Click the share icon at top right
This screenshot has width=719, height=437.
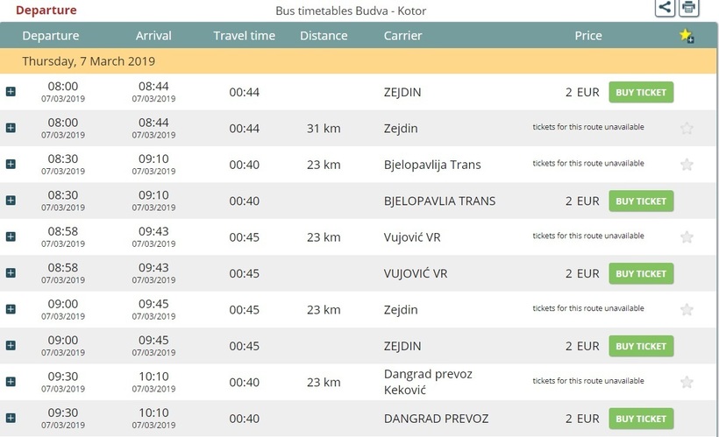(666, 8)
